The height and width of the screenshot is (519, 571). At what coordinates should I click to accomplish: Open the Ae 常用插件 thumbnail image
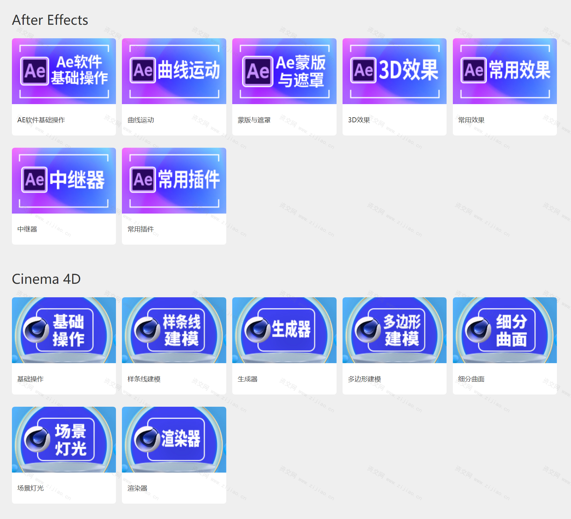point(174,181)
